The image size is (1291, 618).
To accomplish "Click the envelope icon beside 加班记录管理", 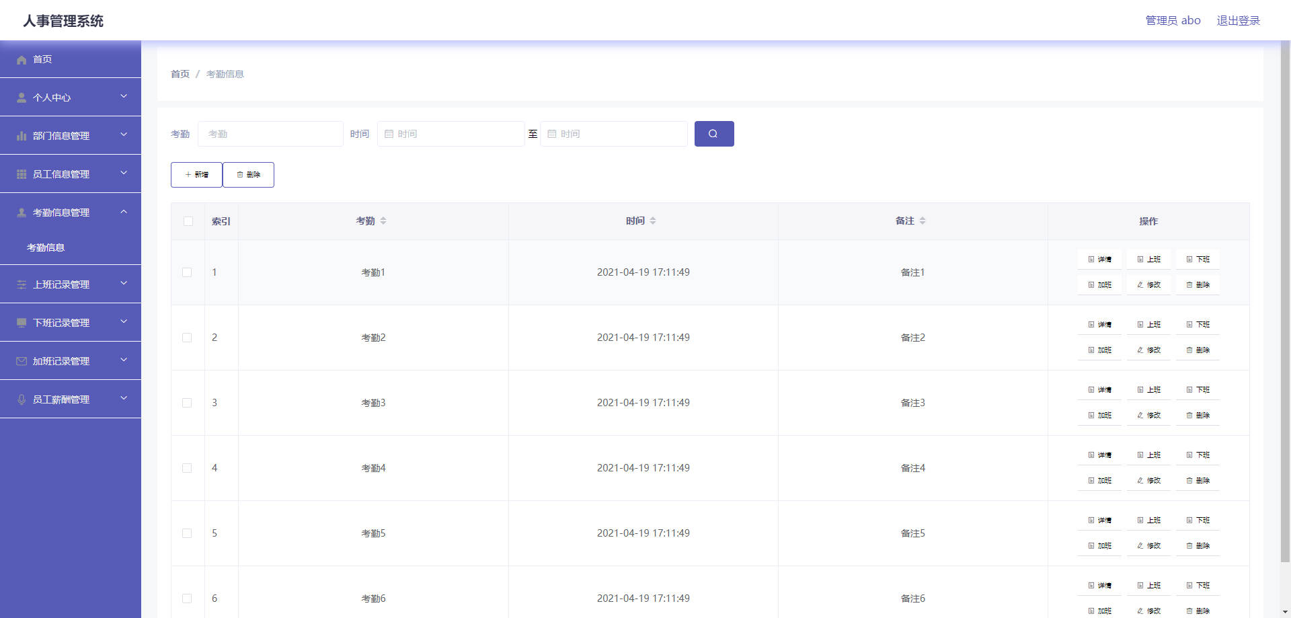I will click(22, 361).
